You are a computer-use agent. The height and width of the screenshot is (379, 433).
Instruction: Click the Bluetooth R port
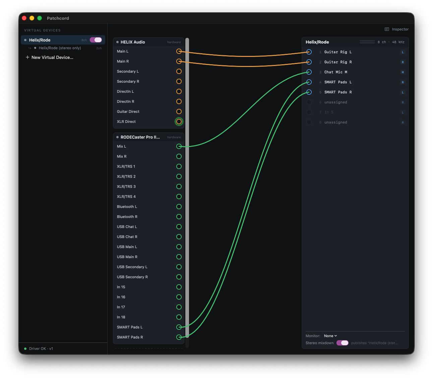pos(179,217)
